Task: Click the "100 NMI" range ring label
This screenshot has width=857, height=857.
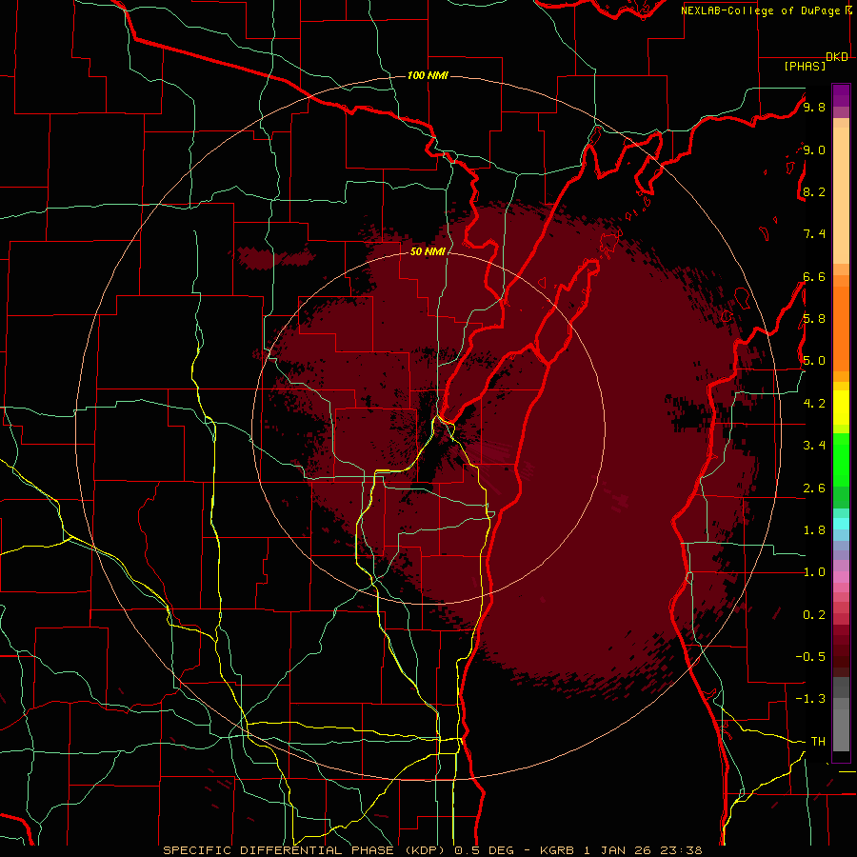Action: click(428, 75)
